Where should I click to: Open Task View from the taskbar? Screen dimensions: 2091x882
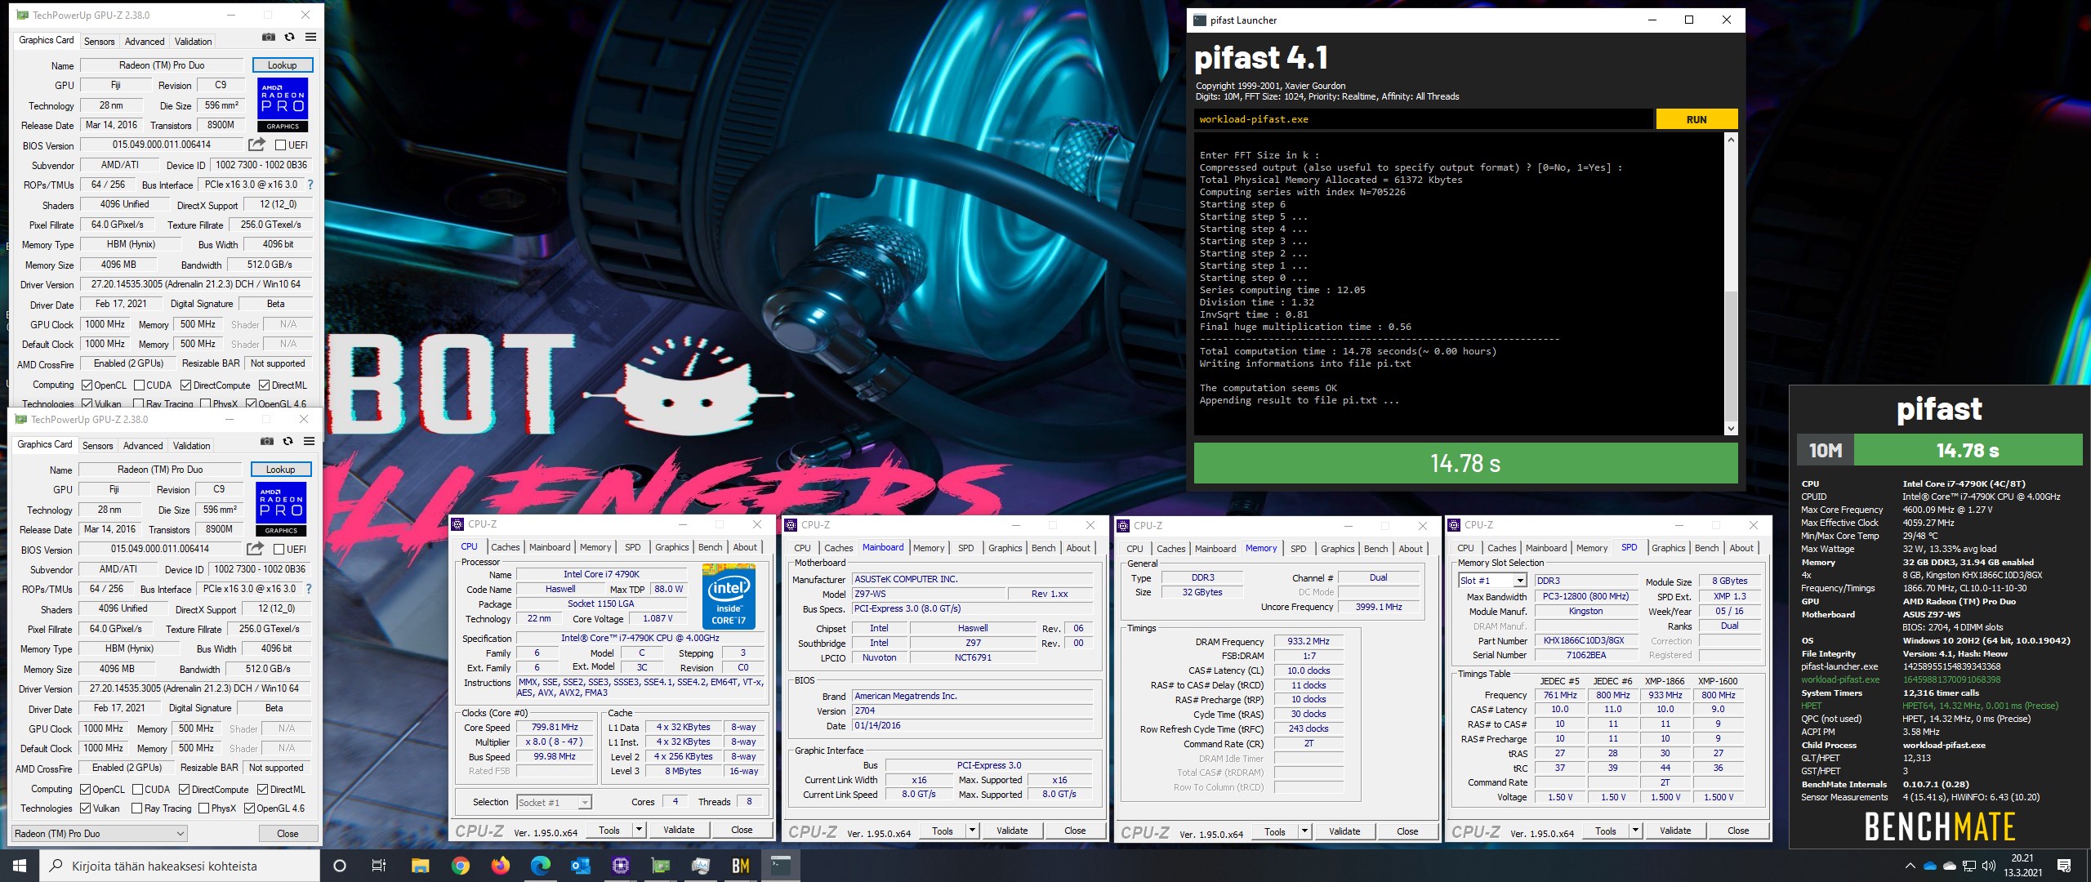pos(379,866)
